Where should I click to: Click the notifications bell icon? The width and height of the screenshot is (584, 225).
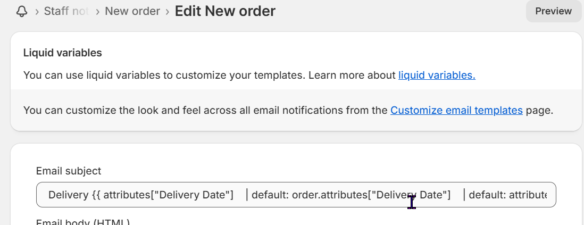[x=22, y=11]
